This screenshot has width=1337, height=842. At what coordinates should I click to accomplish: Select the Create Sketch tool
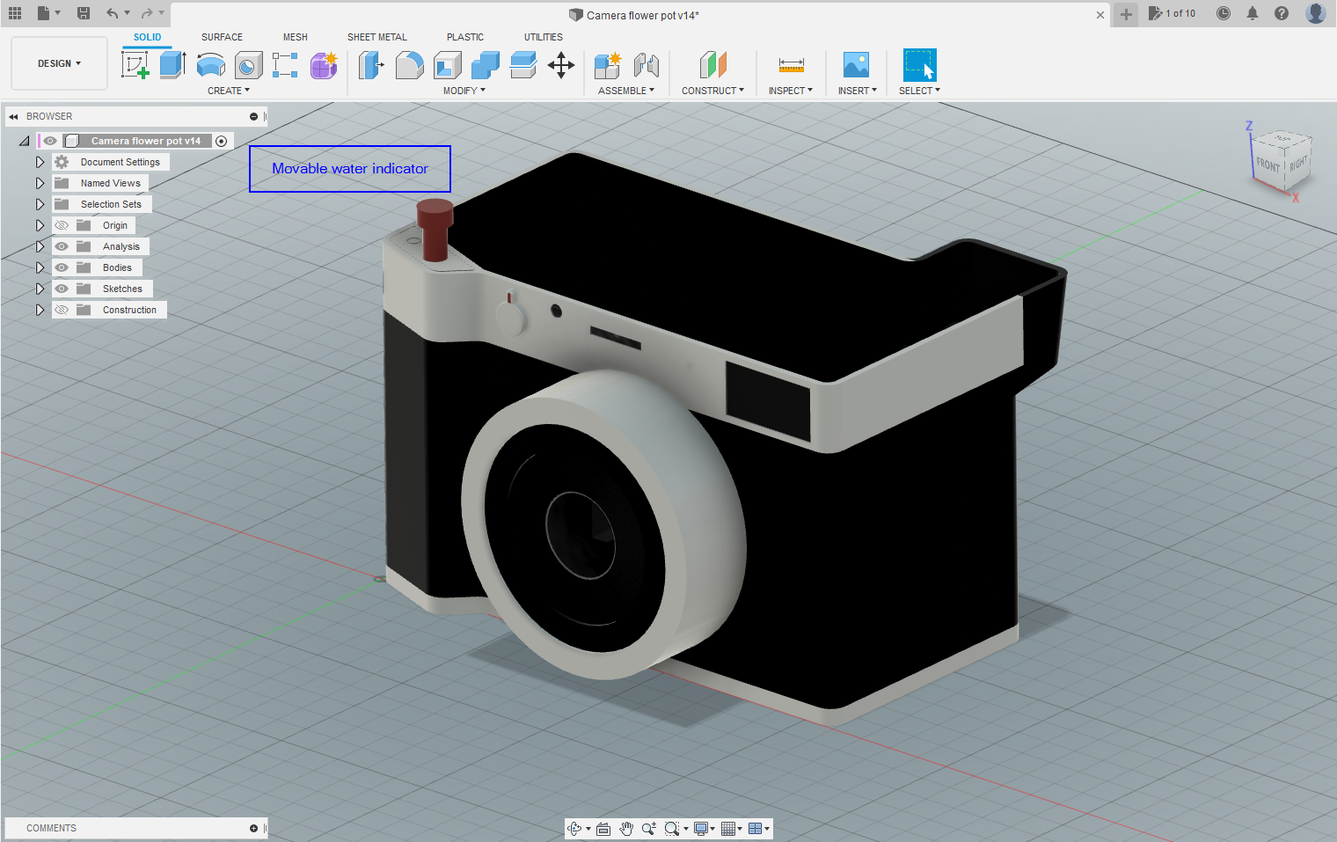coord(135,65)
